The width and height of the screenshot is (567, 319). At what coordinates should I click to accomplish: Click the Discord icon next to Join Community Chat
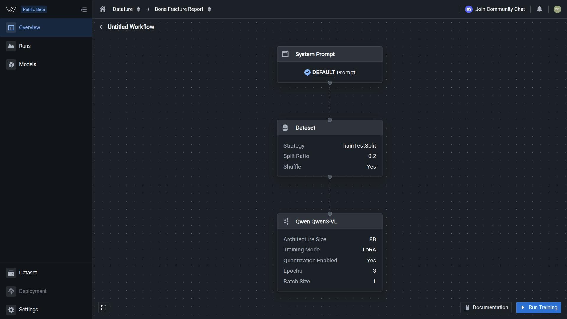coord(469,9)
